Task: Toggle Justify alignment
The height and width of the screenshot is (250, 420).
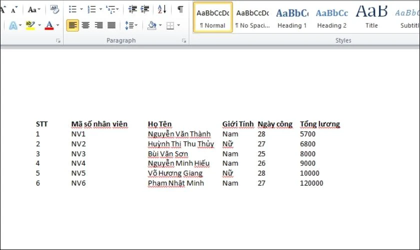Action: (111, 25)
